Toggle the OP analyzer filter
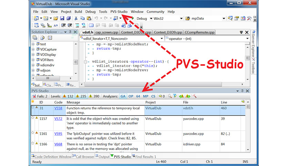 coord(131,96)
